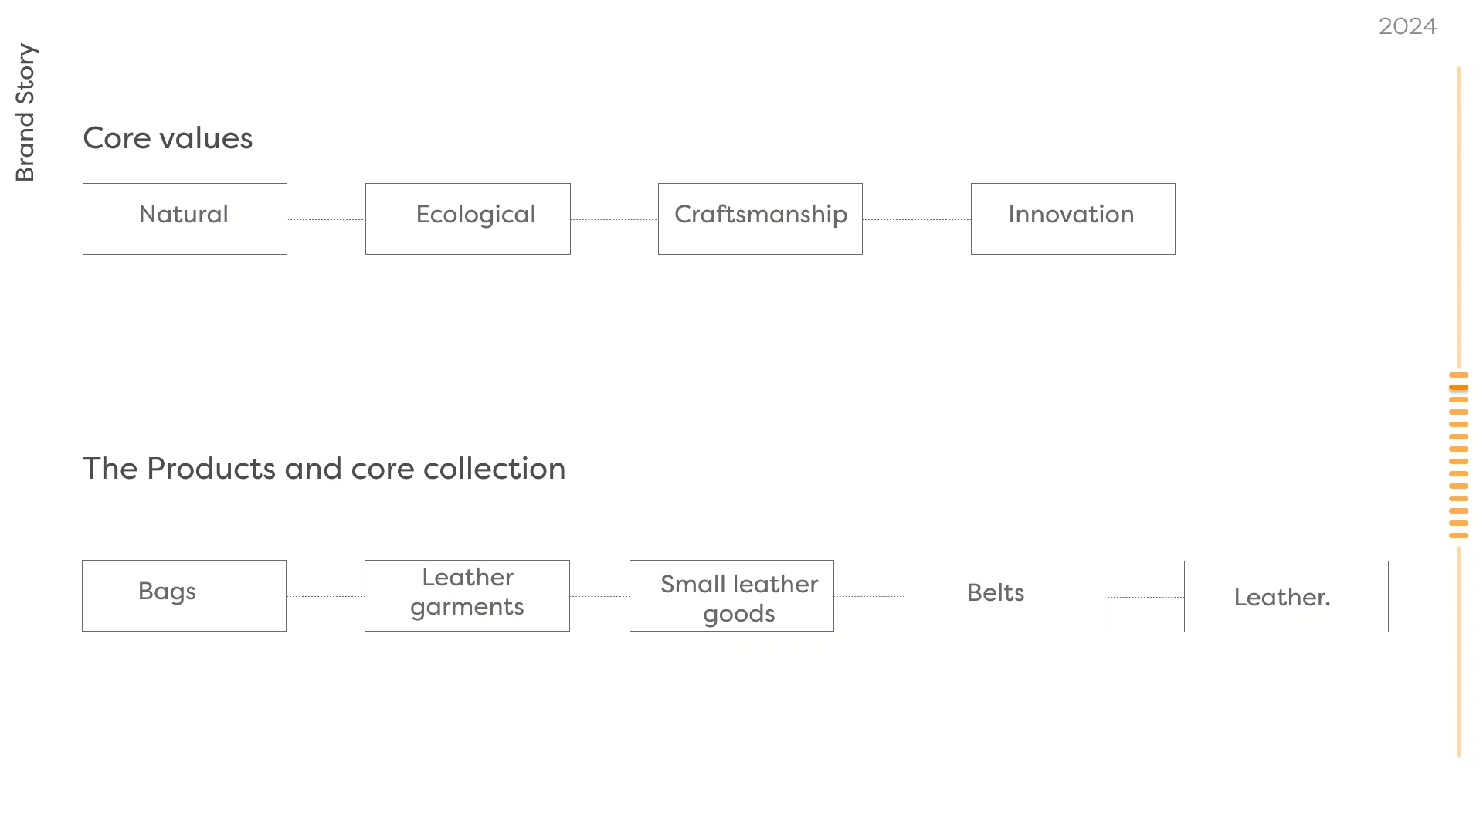Click the topmost orange timeline dash
The image size is (1483, 834).
[1458, 375]
